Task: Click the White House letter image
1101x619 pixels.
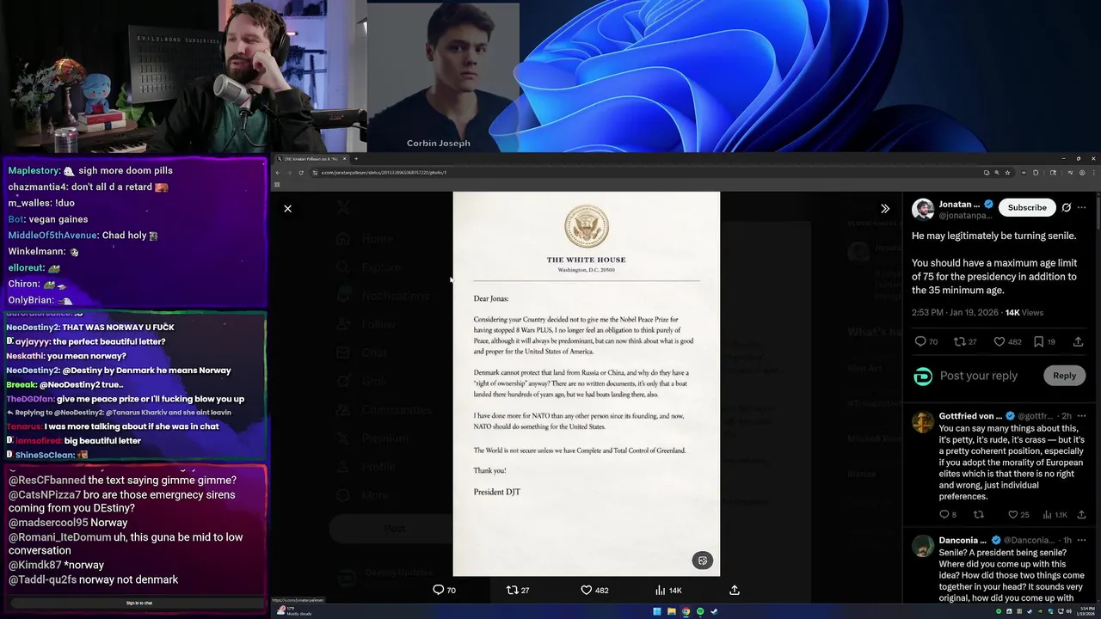Action: 587,383
